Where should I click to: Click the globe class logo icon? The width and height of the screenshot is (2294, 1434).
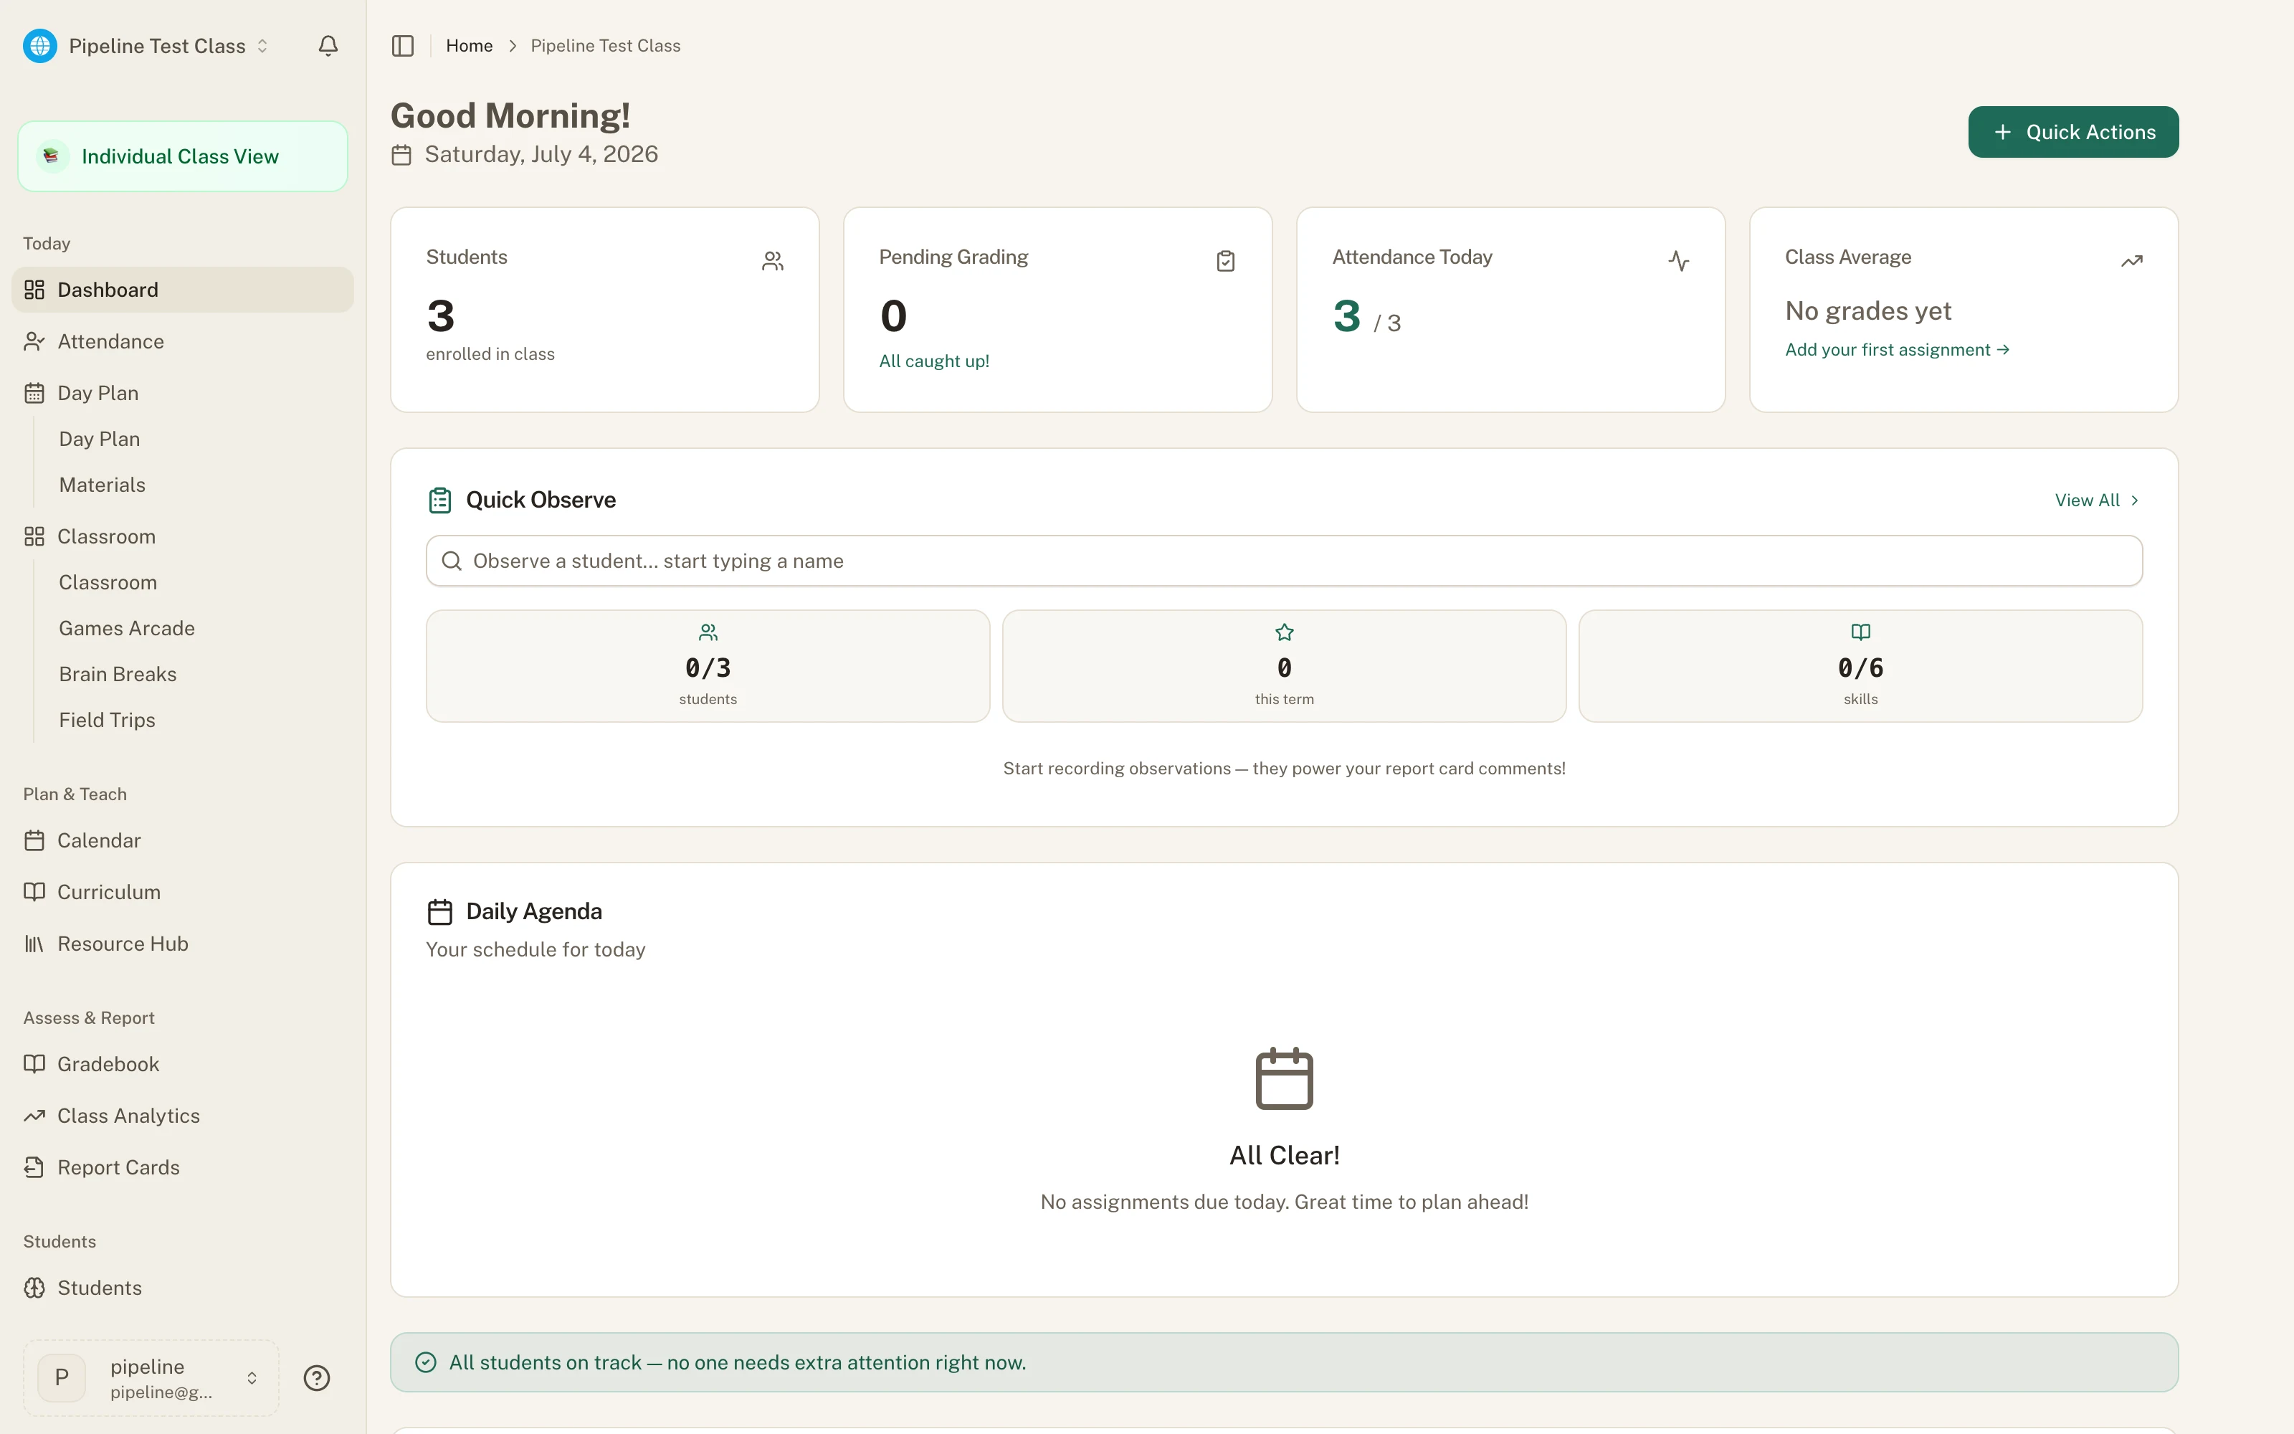40,45
